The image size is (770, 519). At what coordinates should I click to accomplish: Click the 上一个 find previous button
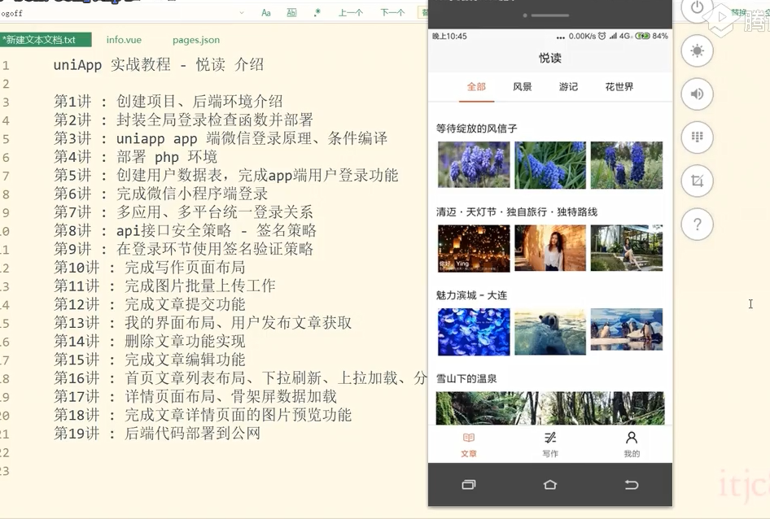[x=351, y=12]
